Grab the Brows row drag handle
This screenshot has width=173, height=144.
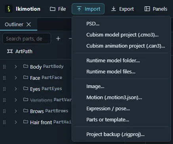4,111
